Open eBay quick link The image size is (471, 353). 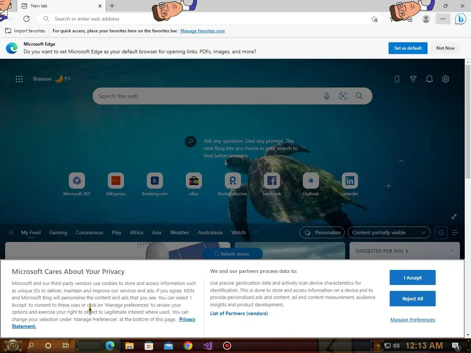[x=194, y=184]
